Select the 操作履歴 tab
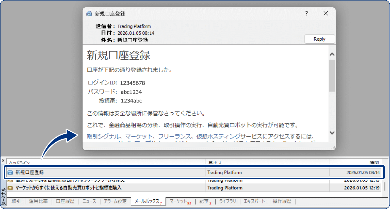This screenshot has width=390, height=209. pos(282,201)
